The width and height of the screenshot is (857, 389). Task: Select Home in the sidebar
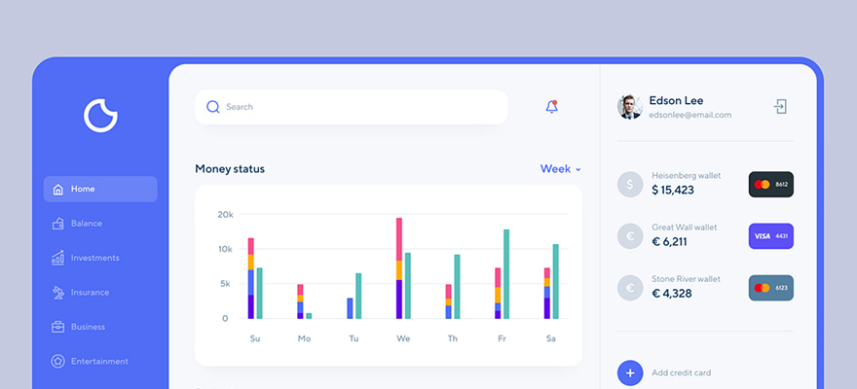tap(100, 189)
